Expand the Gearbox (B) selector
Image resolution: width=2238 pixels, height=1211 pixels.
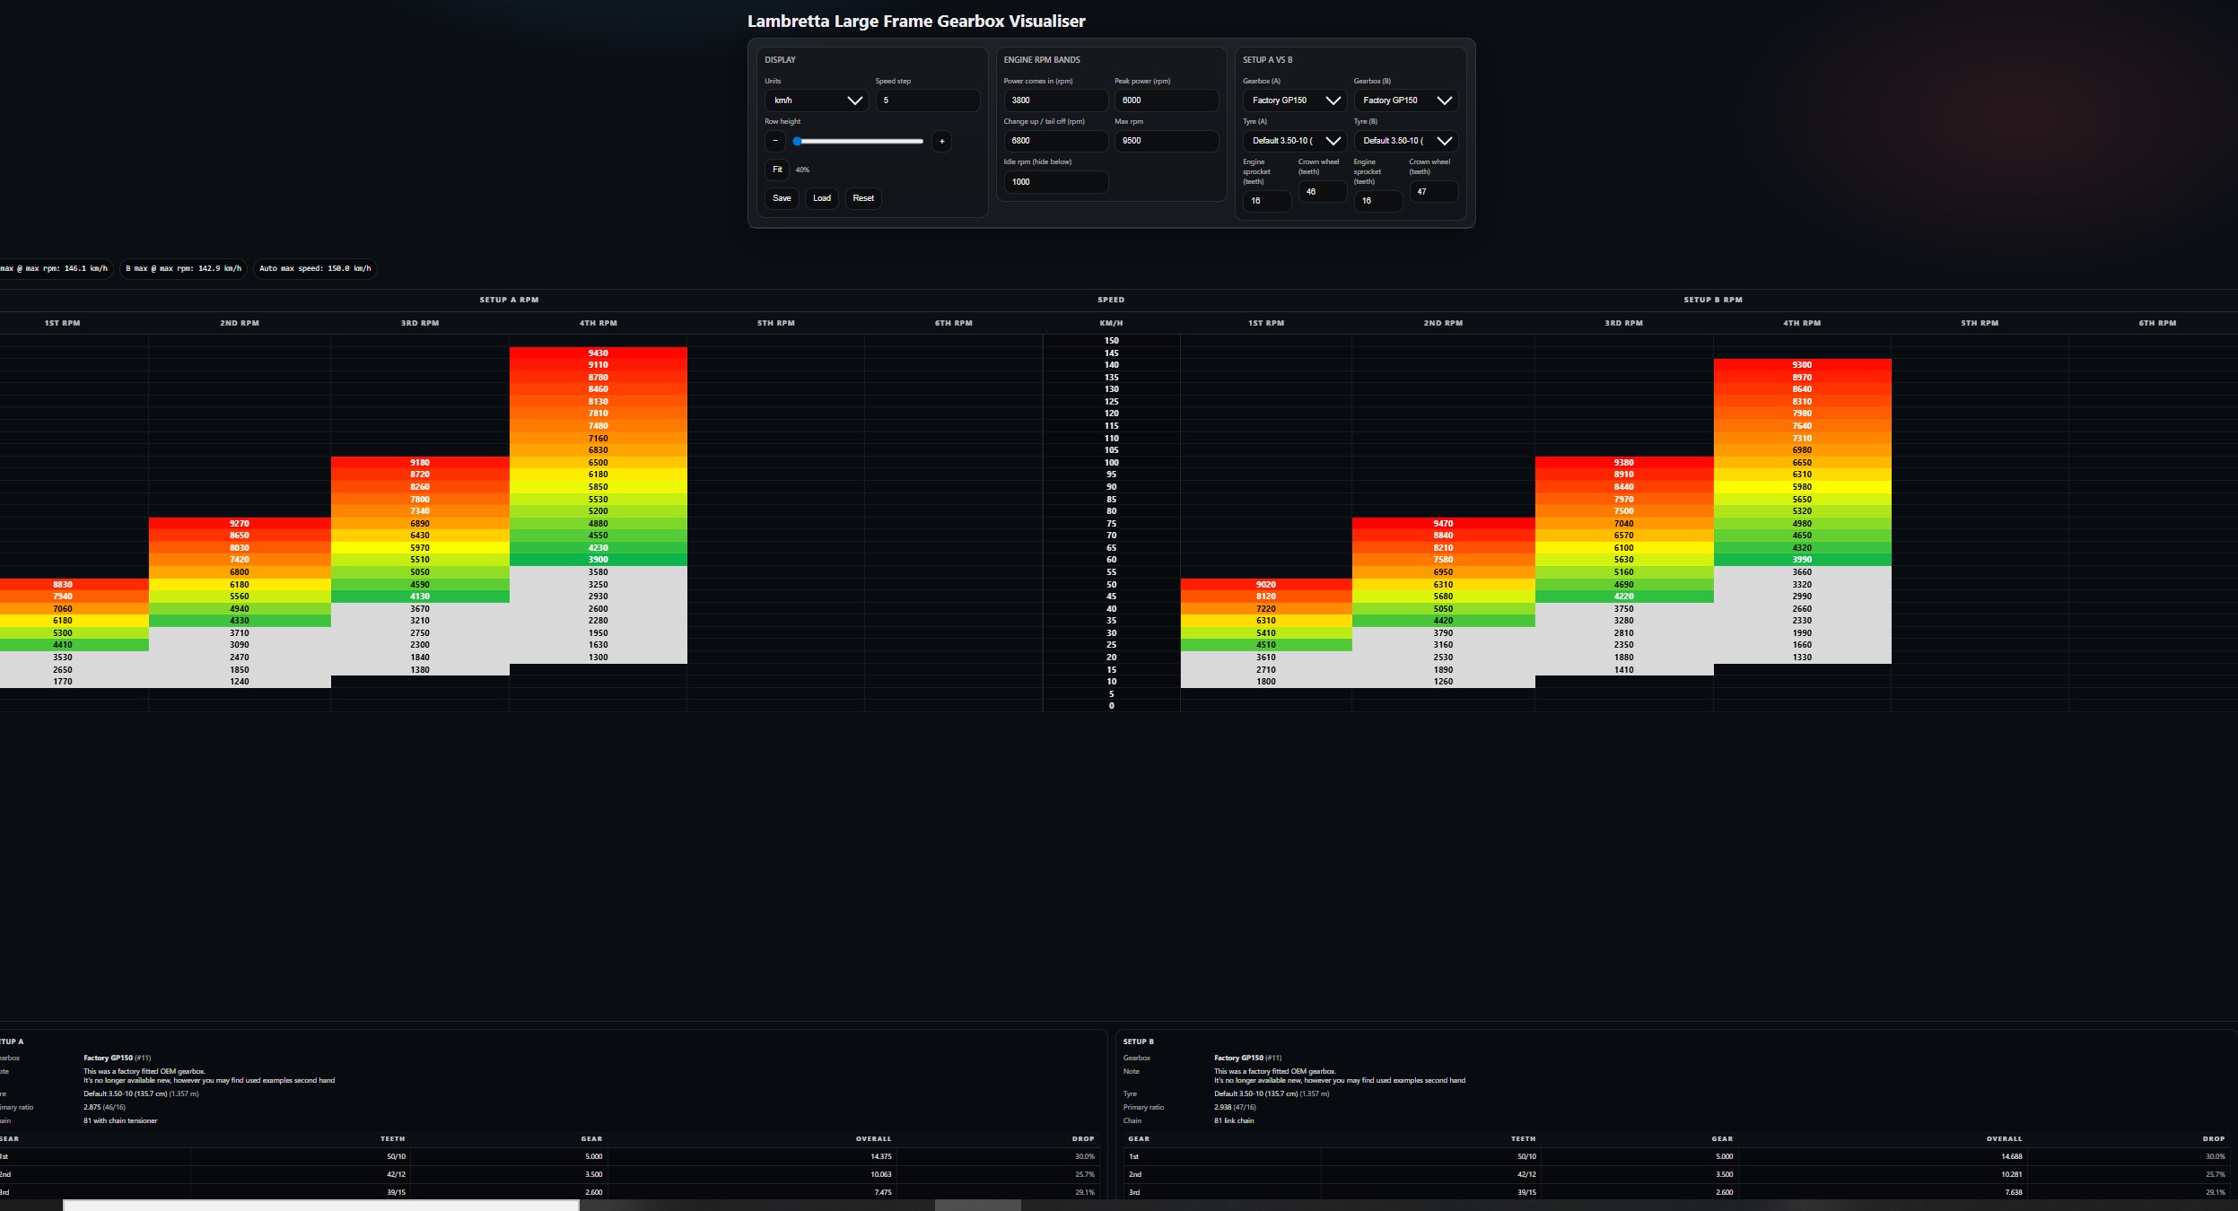pyautogui.click(x=1405, y=100)
